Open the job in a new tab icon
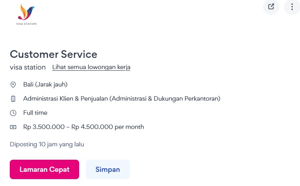Viewport: 300px width, 186px height. coord(271,7)
